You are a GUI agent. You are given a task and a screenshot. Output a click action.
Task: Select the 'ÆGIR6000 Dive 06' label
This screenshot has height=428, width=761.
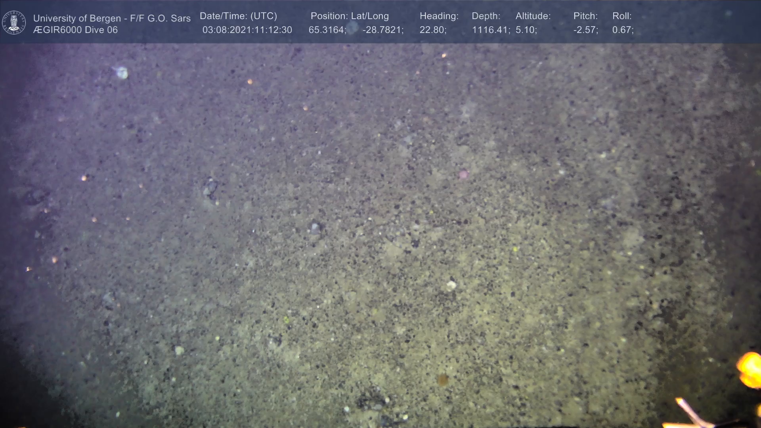point(75,30)
